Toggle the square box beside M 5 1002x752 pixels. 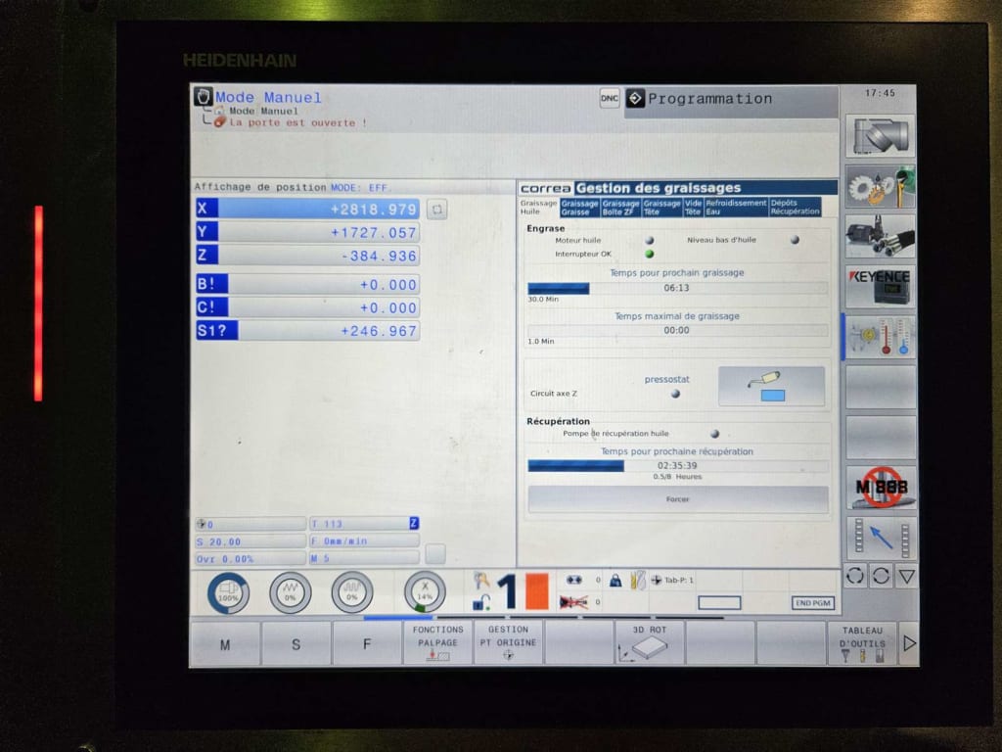434,553
